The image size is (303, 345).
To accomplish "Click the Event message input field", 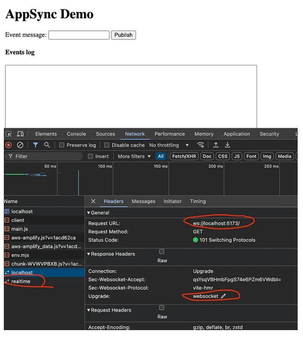I will 79,35.
